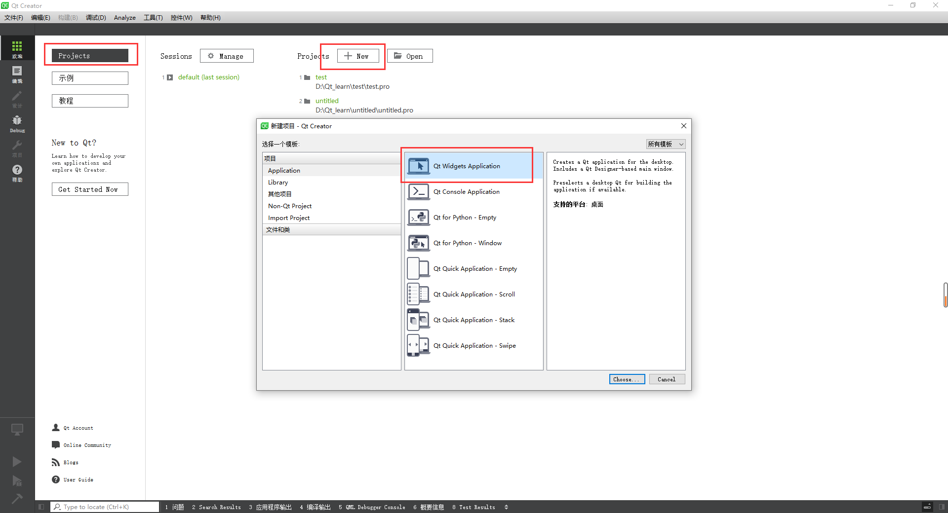948x513 pixels.
Task: Open the 8 Test Results pane
Action: point(474,507)
